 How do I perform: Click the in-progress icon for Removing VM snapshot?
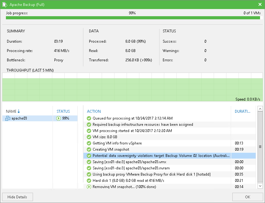[x=89, y=187]
